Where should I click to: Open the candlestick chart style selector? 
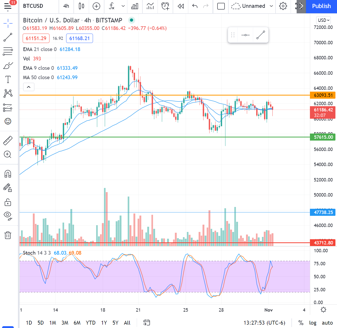coord(82,6)
